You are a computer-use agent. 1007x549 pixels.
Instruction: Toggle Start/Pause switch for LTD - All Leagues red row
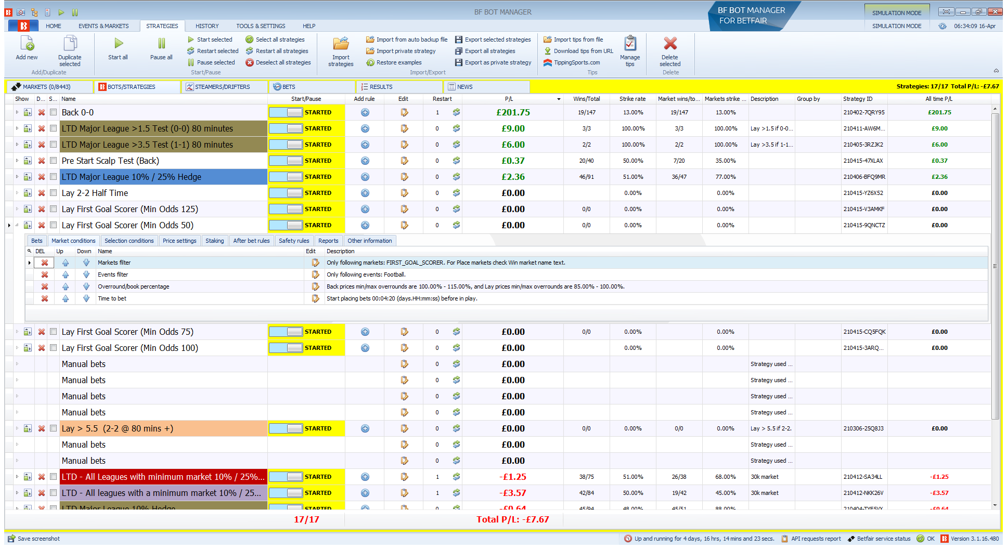286,477
